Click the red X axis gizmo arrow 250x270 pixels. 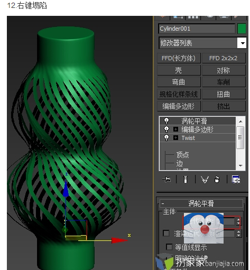[119, 240]
